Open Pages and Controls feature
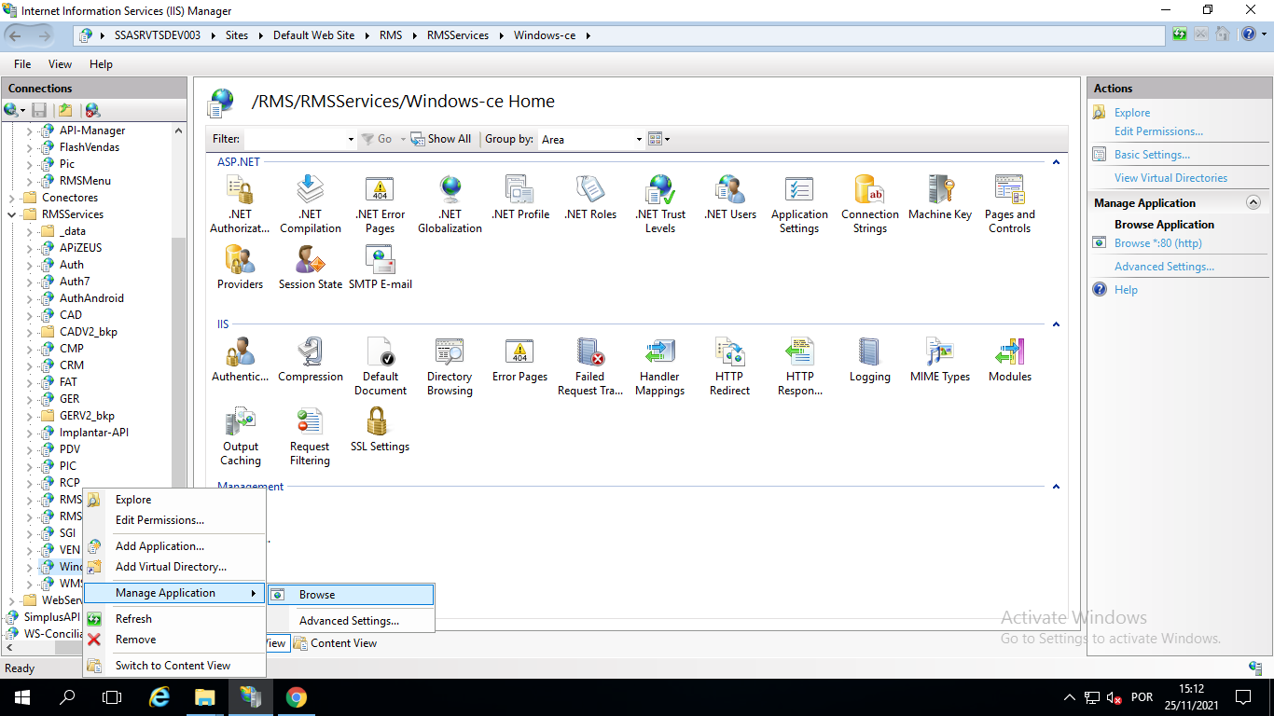 pos(1010,204)
